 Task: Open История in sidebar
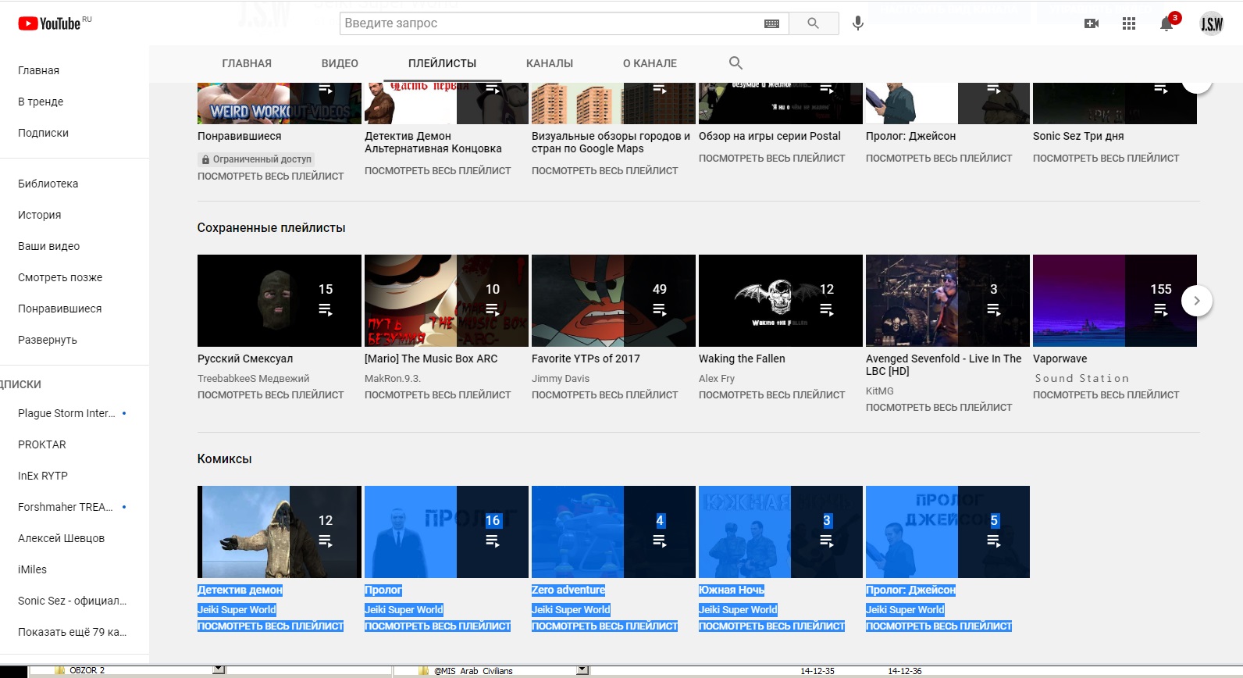tap(40, 215)
